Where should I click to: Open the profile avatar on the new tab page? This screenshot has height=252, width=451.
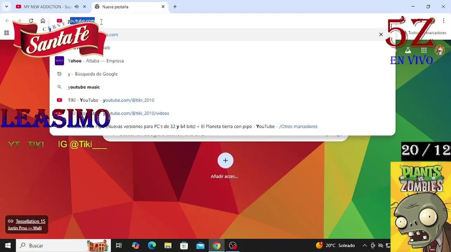439,50
